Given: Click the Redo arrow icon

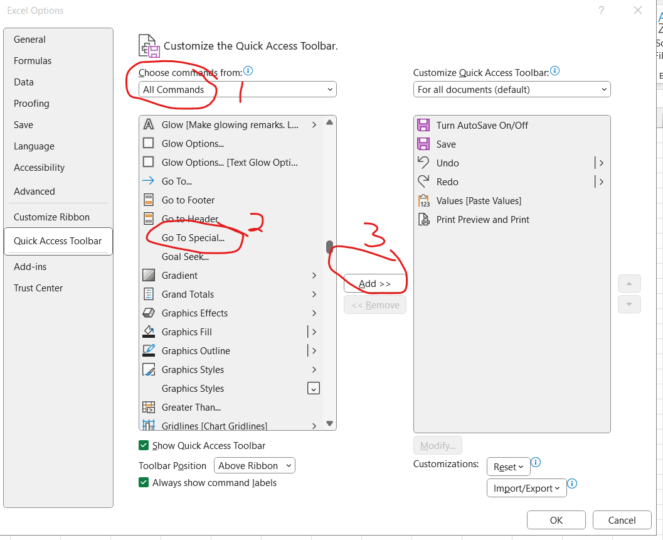Looking at the screenshot, I should tap(423, 181).
